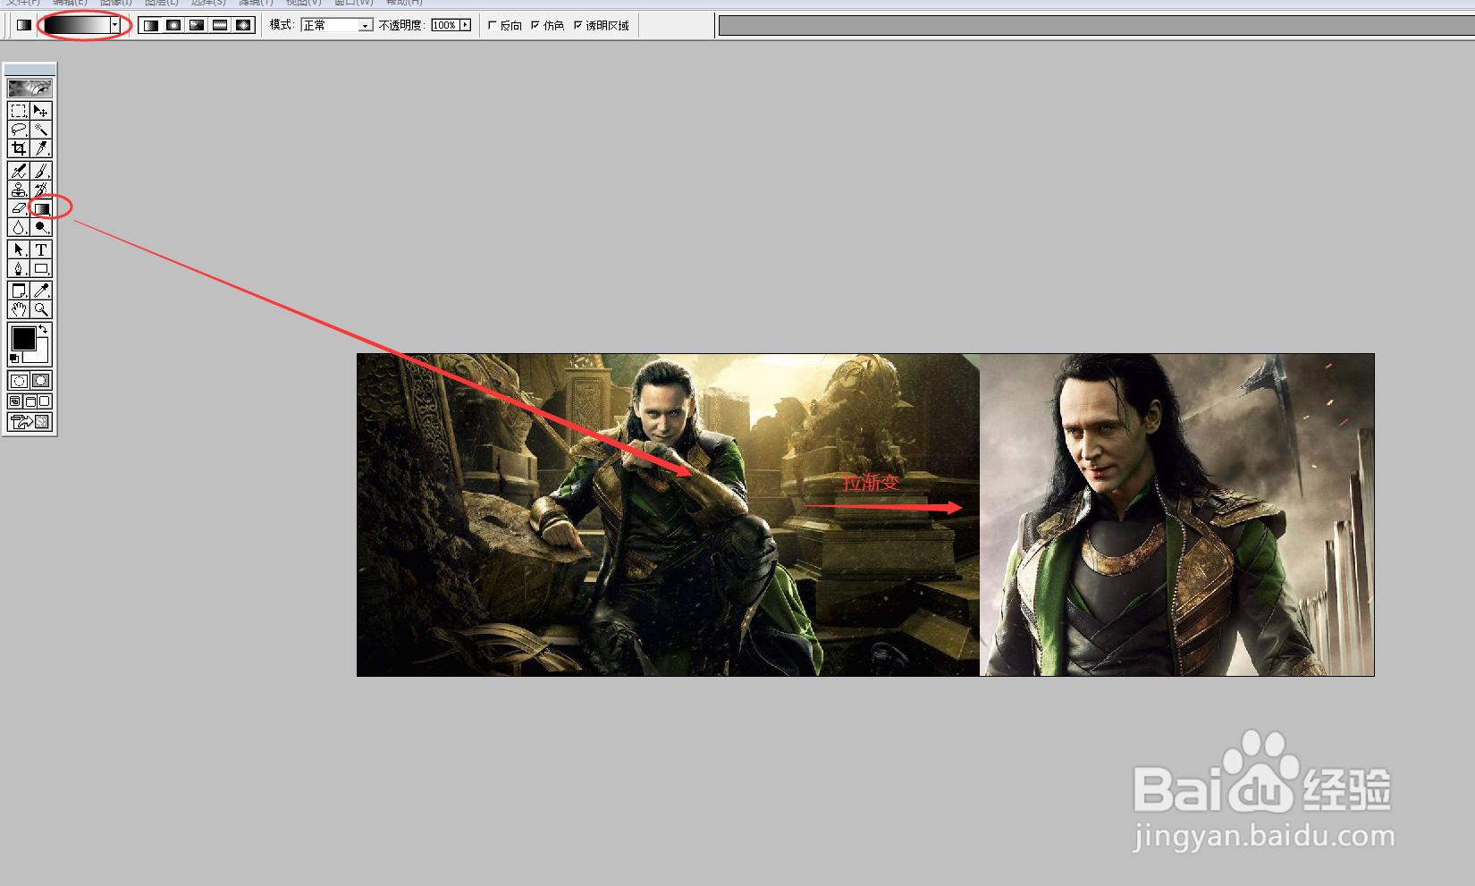
Task: Select the Rectangular Marquee tool
Action: pos(19,111)
